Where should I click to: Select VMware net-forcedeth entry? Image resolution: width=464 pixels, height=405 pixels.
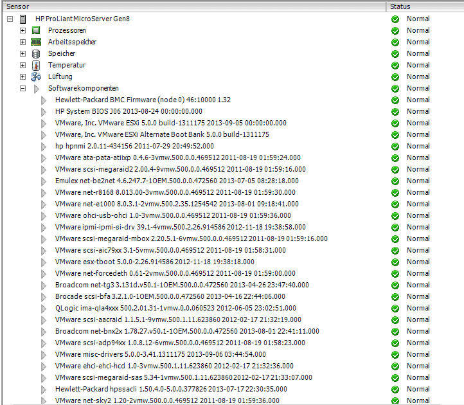click(x=175, y=273)
